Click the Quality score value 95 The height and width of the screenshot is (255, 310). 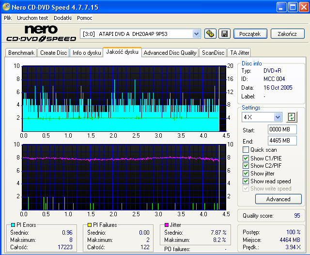297,215
